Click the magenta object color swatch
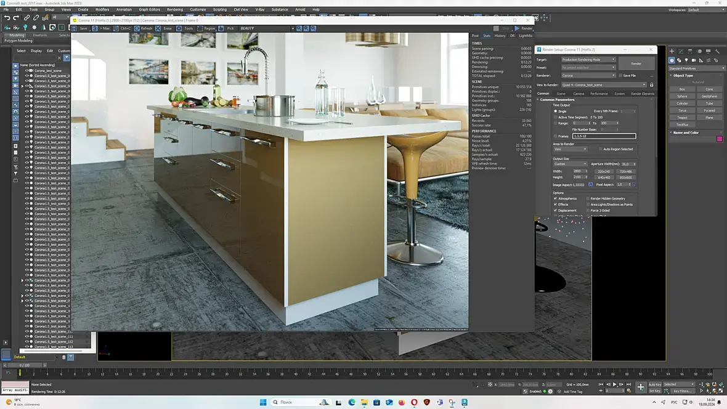 pos(720,139)
